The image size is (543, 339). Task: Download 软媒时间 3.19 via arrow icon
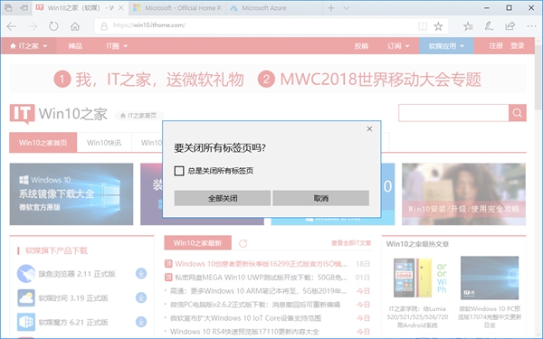(x=141, y=297)
